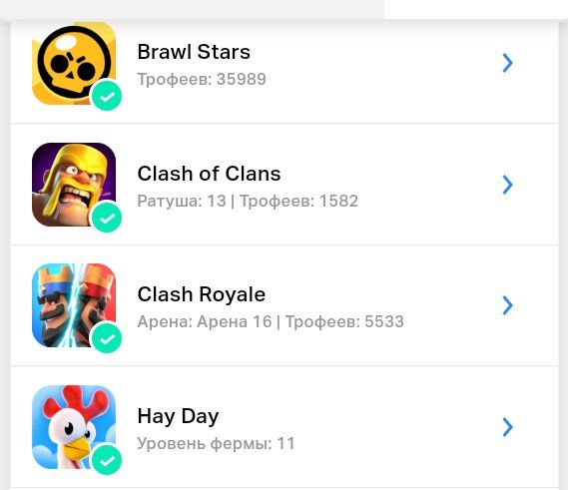Click Ратуша 13 trophies 1582 subtitle
This screenshot has width=568, height=490.
click(248, 201)
